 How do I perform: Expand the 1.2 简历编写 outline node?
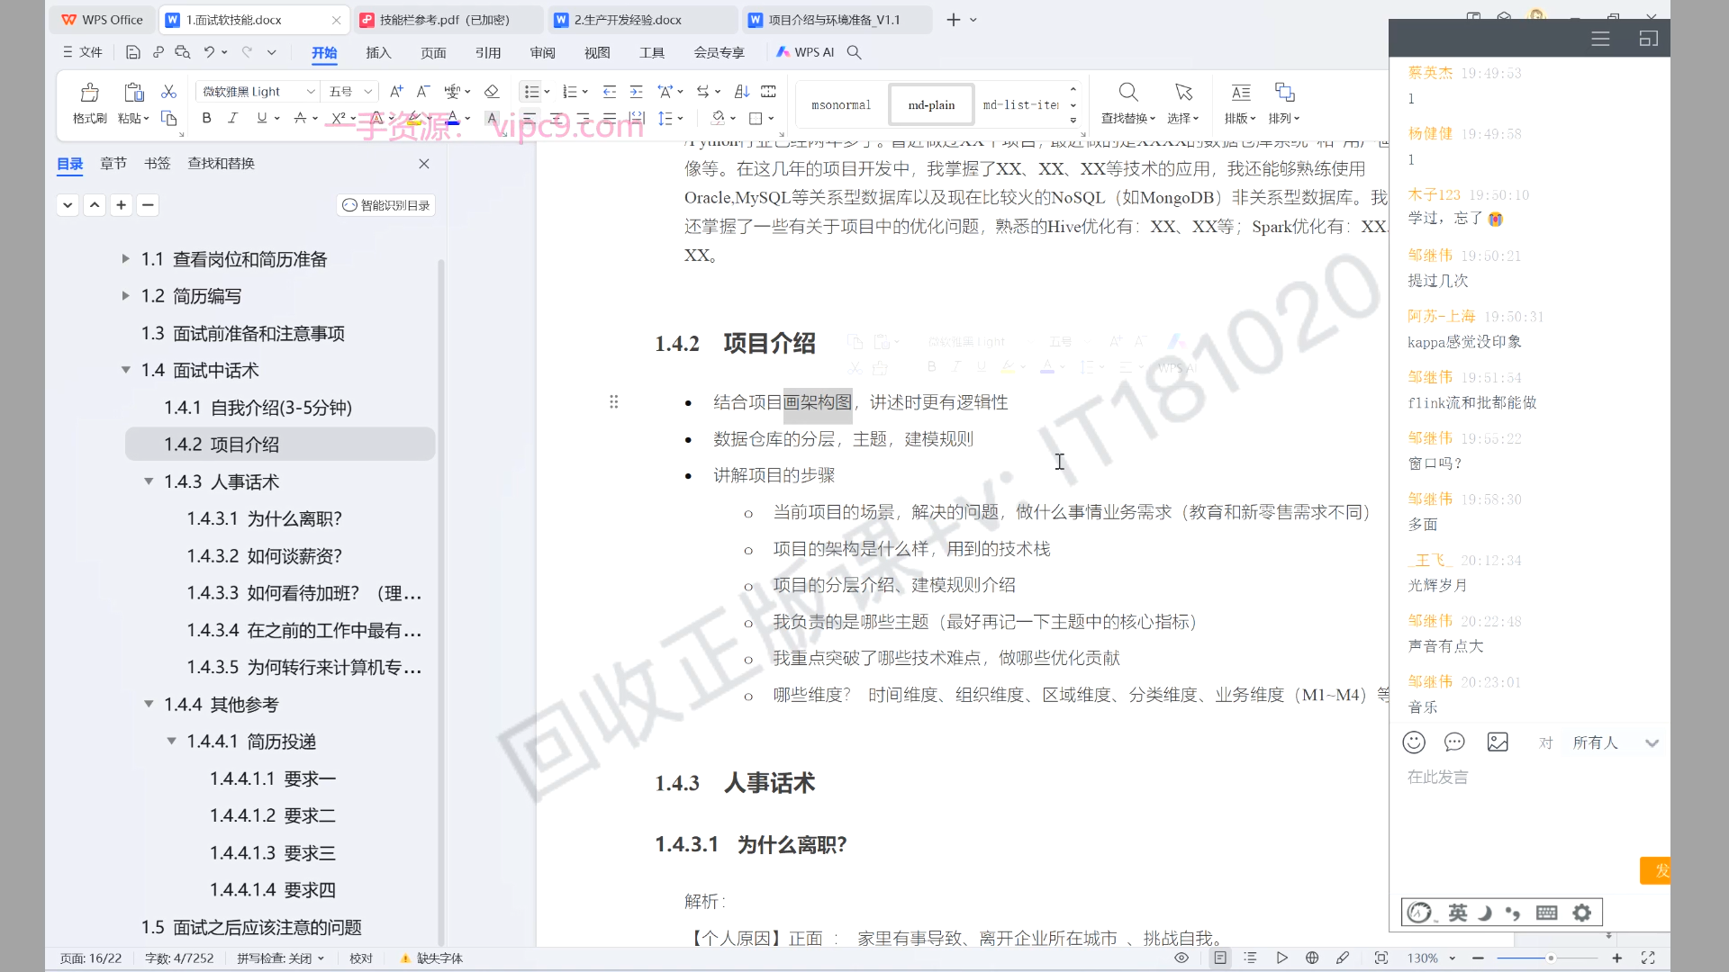click(x=126, y=296)
